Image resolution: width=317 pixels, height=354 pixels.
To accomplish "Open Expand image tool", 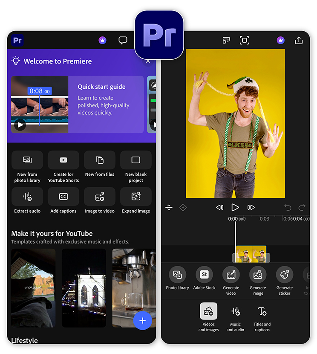I will [136, 201].
